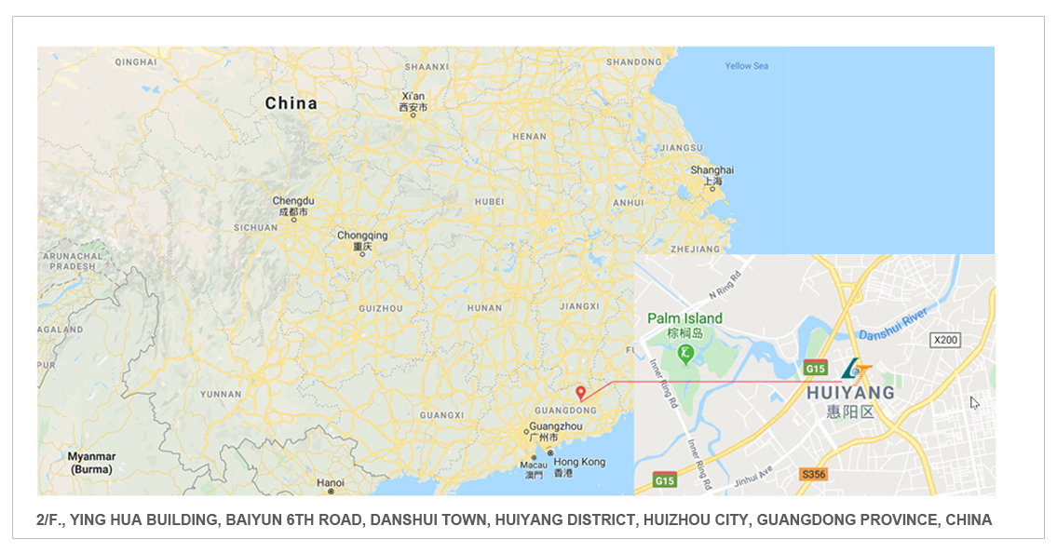
Task: Select the green golf marker at Palm Island
Action: [685, 353]
